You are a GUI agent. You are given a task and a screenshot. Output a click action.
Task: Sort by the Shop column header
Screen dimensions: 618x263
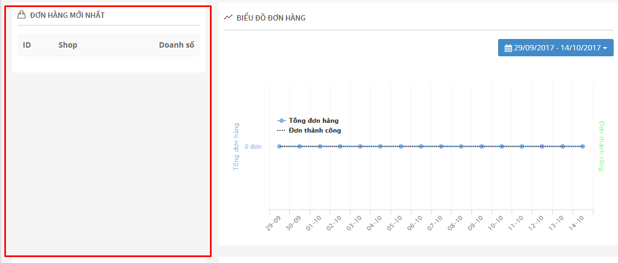click(68, 45)
